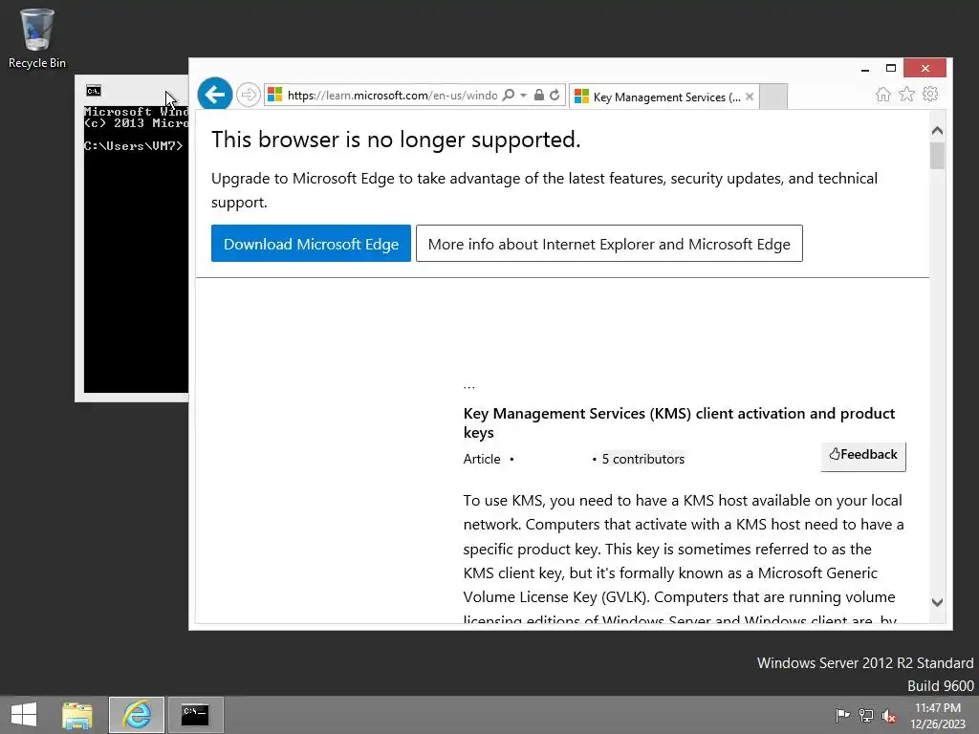Open the Home page icon
Screen dimensions: 979x734
[882, 95]
